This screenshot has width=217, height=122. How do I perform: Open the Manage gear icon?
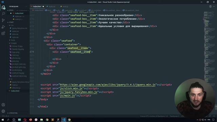(3, 111)
